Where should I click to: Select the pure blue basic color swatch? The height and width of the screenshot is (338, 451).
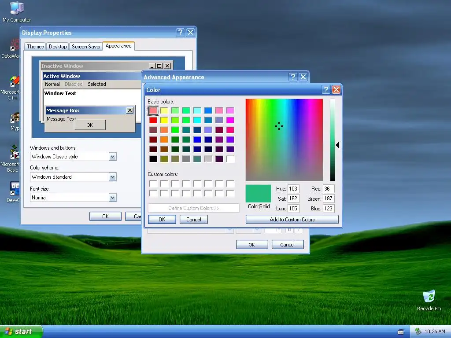tap(197, 140)
